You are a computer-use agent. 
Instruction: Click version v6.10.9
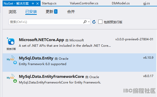pyautogui.click(x=148, y=58)
